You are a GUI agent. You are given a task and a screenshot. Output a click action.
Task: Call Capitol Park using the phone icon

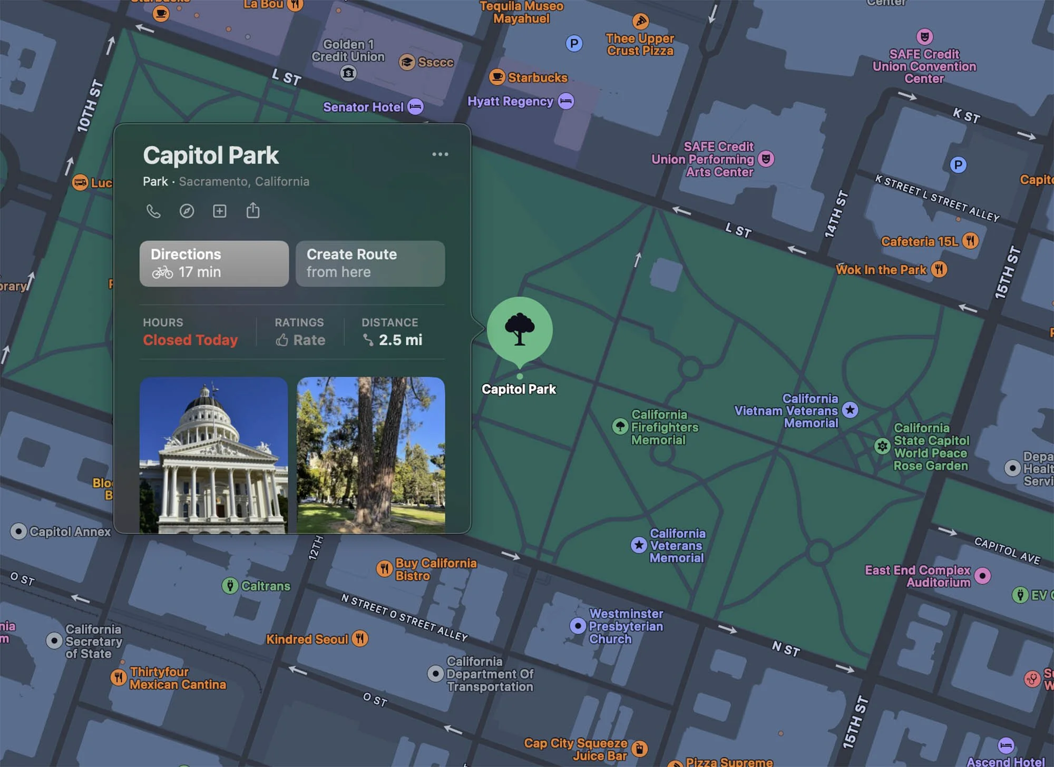tap(153, 211)
